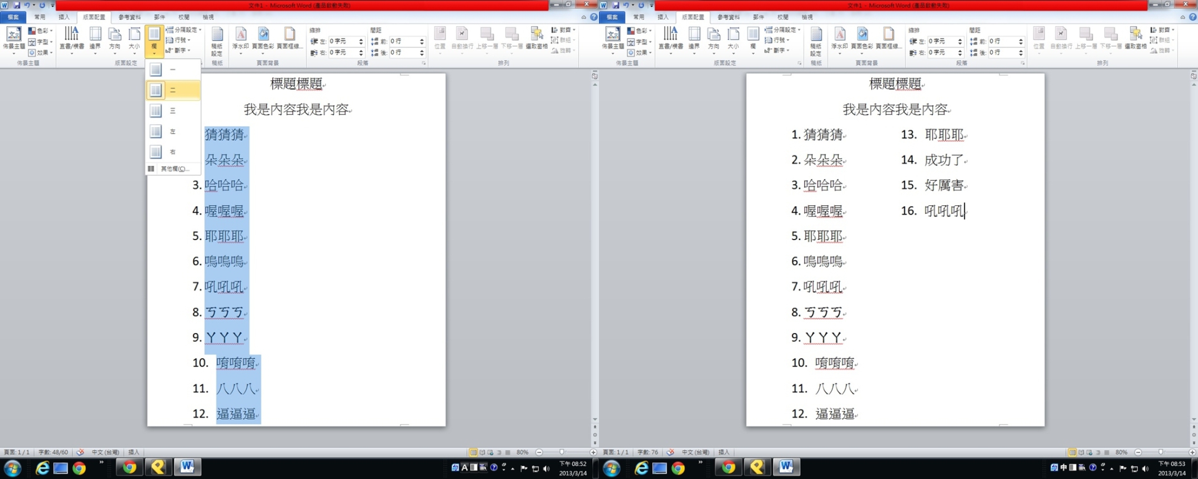The image size is (1198, 479).
Task: Open the 字型 theme fonts dropdown in the left window
Action: pyautogui.click(x=39, y=42)
